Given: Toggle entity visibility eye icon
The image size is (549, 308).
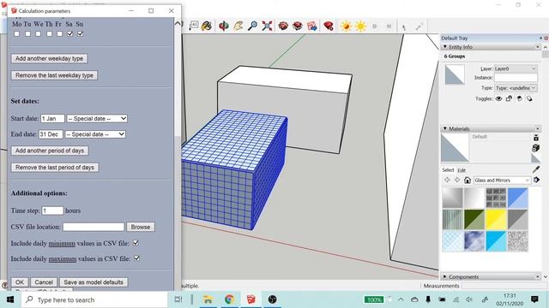Looking at the screenshot, I should (498, 99).
